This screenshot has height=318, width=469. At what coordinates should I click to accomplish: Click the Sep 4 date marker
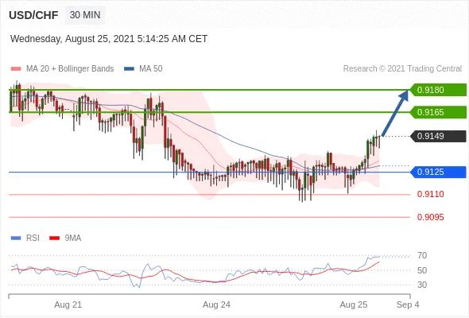[x=408, y=304]
